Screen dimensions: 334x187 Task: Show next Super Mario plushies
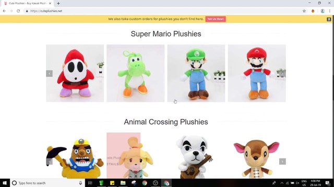coord(282,74)
